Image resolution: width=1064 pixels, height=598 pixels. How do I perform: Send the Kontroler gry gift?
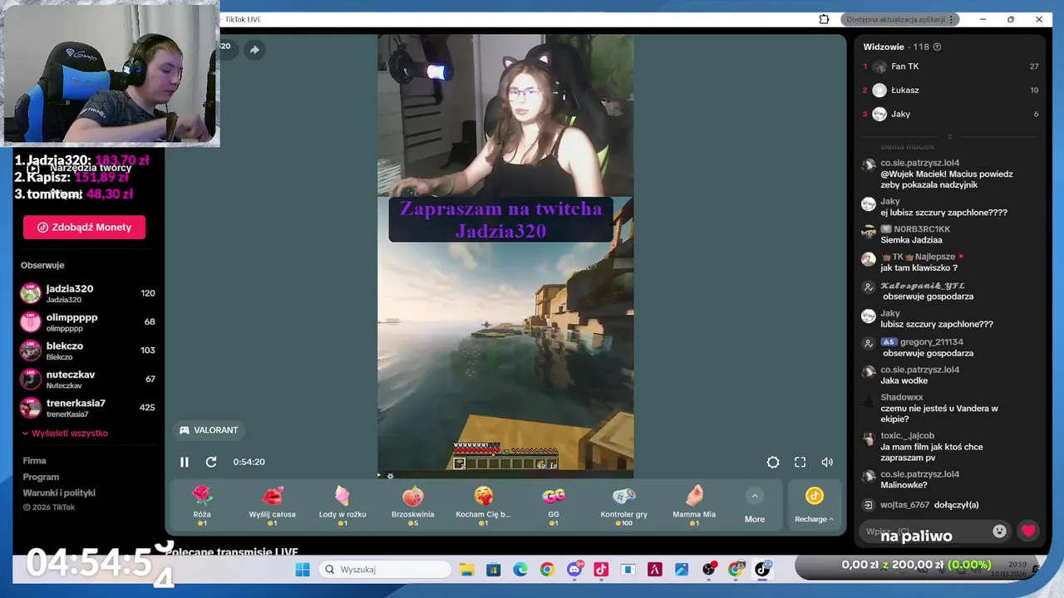623,506
